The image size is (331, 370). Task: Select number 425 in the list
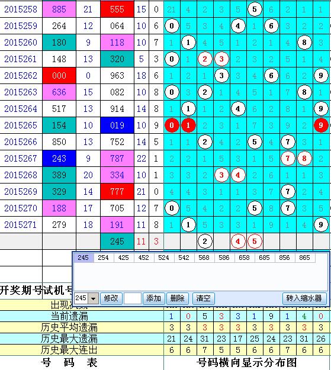124,258
